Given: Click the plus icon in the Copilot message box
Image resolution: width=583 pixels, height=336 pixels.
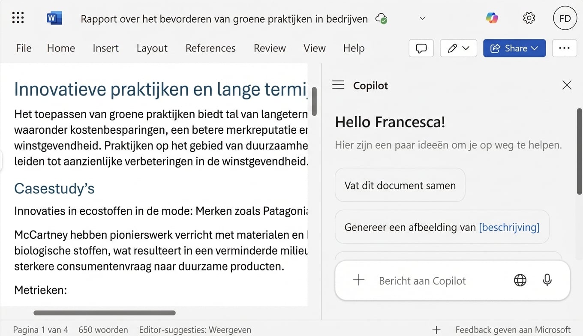Looking at the screenshot, I should (358, 280).
